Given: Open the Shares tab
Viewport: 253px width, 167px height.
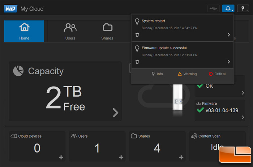Looking at the screenshot, I should click(107, 31).
